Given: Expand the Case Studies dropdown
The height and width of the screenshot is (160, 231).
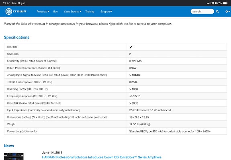Looking at the screenshot, I should point(73,12).
